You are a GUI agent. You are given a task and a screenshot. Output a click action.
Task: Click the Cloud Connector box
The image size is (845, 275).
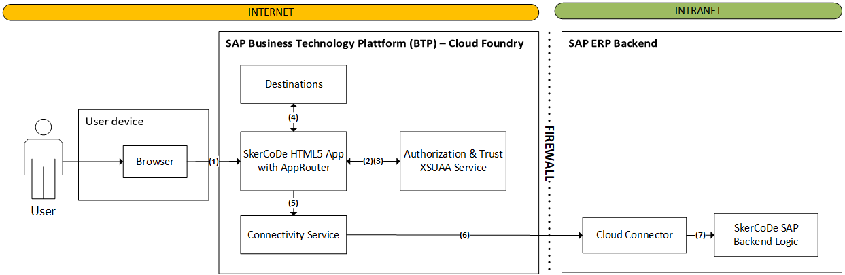pos(635,235)
